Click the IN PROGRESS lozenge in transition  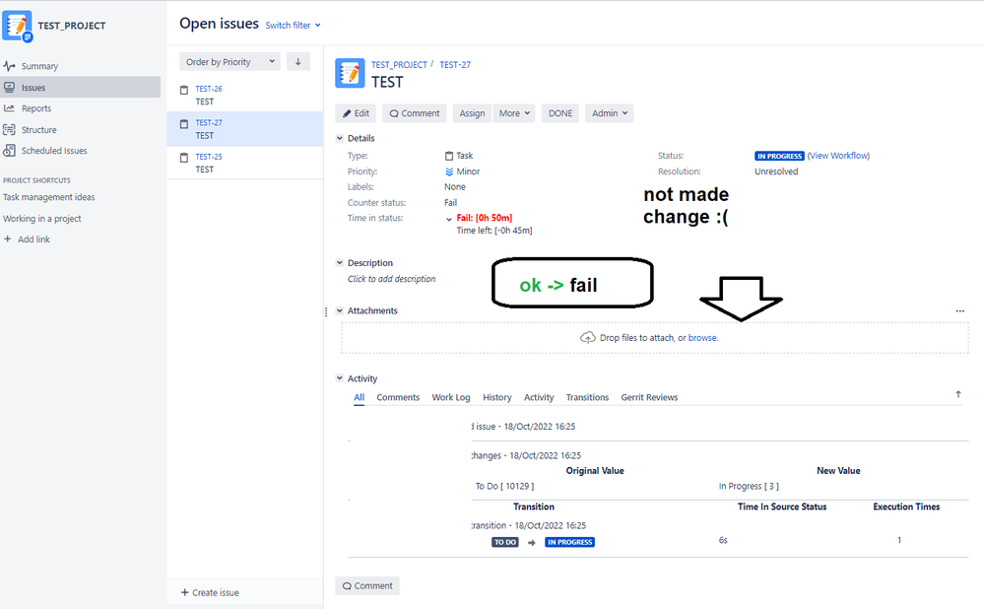tap(570, 542)
